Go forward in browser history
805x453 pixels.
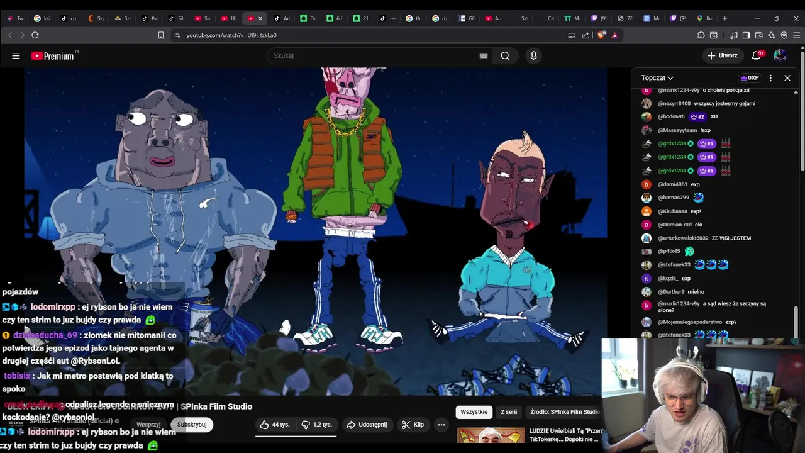[x=22, y=35]
